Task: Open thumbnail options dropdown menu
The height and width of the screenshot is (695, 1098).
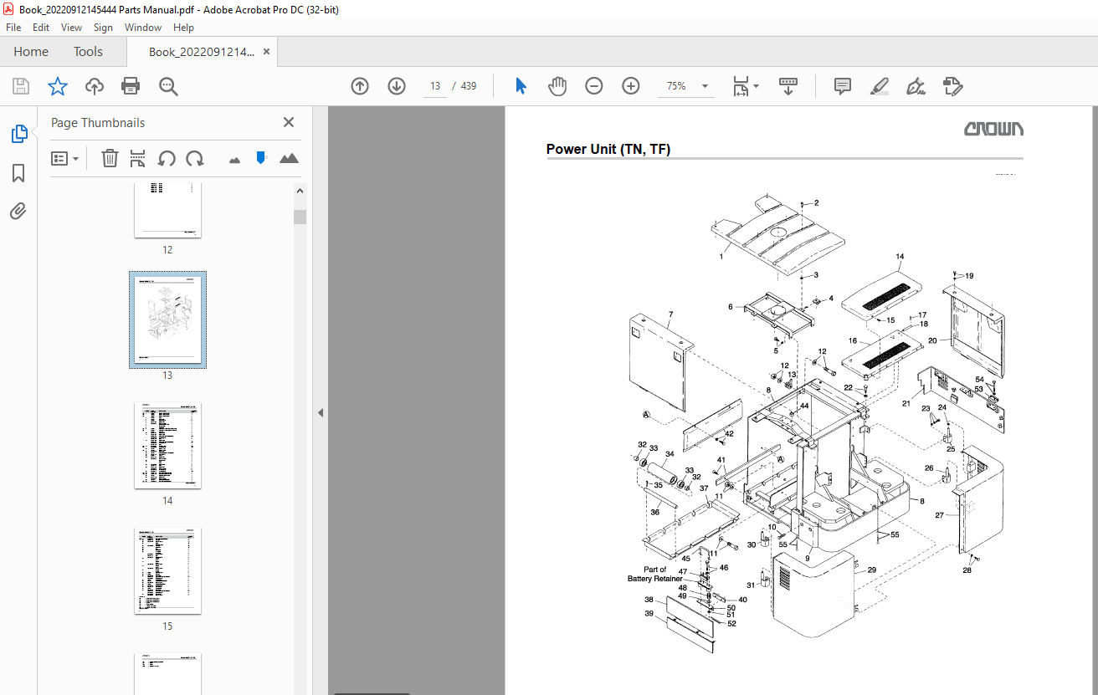Action: (x=64, y=158)
